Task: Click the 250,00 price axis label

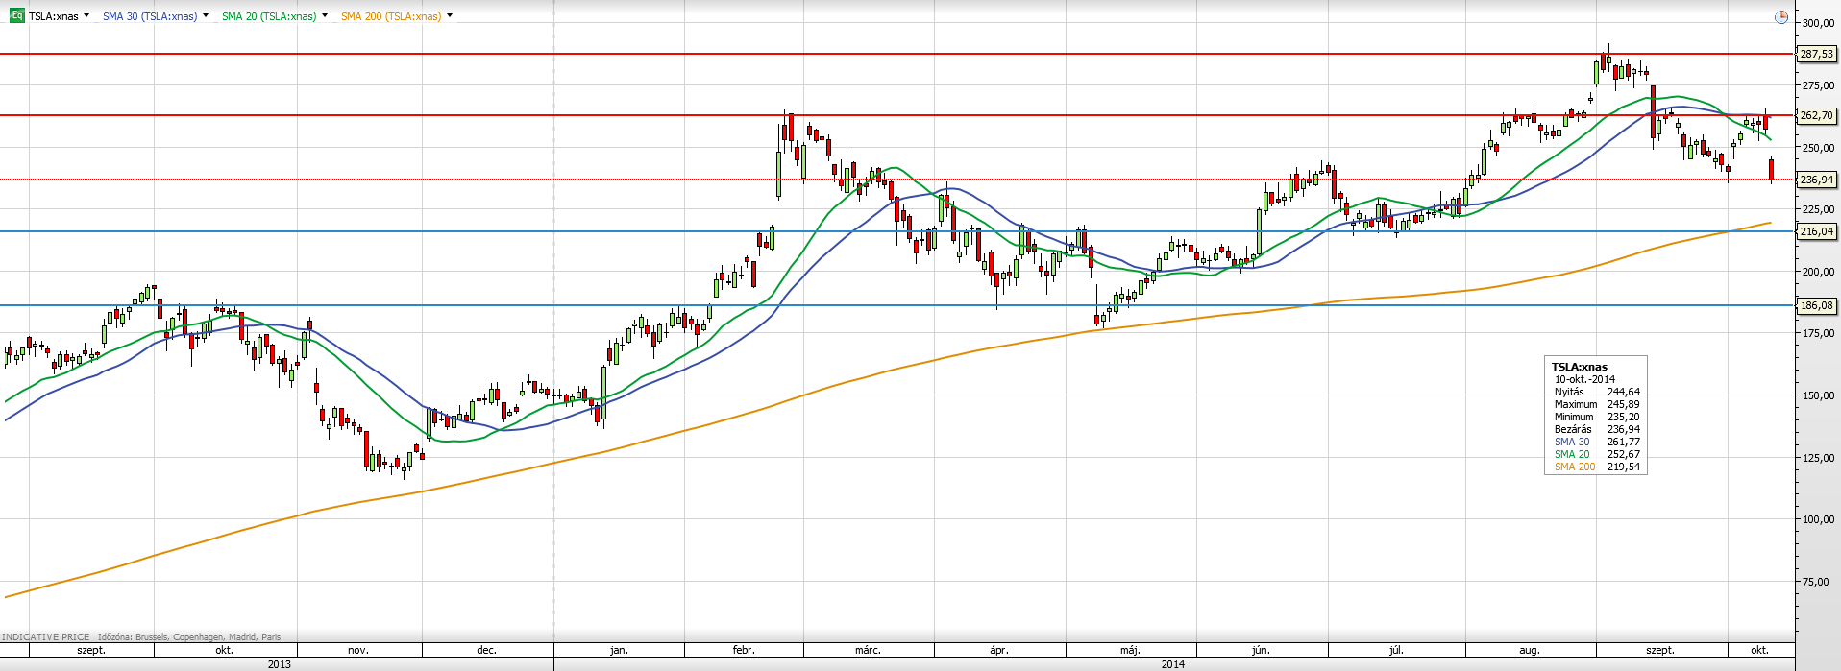Action: click(x=1818, y=148)
